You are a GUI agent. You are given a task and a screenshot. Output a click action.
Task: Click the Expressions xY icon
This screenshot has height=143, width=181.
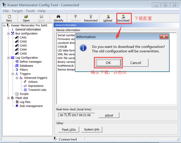click(x=25, y=86)
